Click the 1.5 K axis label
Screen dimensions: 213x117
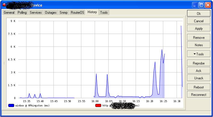(x=12, y=85)
